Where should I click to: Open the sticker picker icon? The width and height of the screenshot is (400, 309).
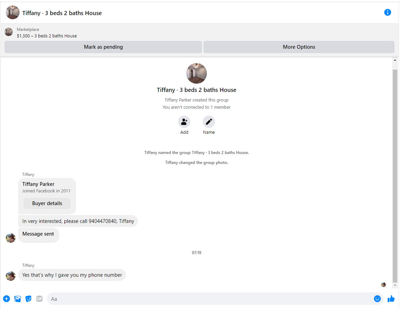point(29,299)
